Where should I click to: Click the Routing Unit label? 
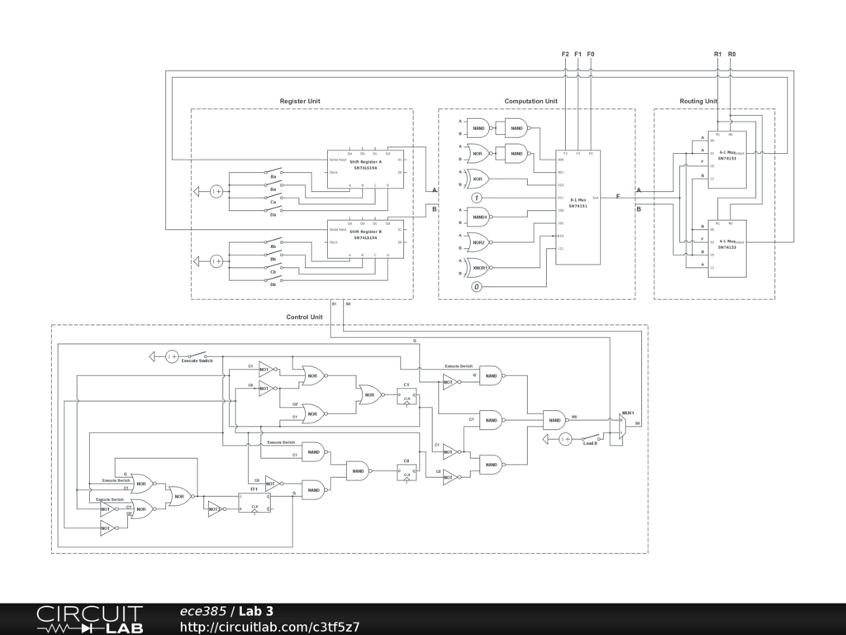(698, 102)
